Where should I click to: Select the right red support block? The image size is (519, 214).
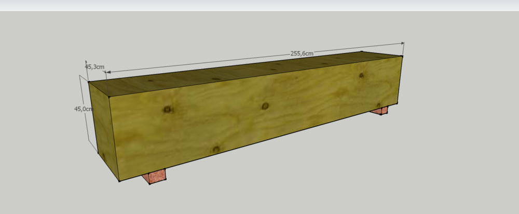click(379, 110)
